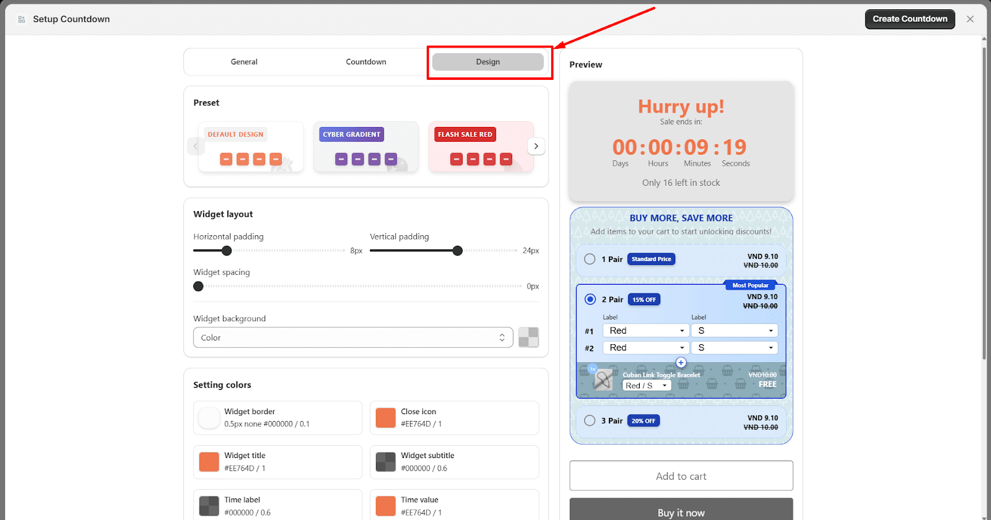Click the Standard Price badge
The width and height of the screenshot is (991, 520).
tap(652, 259)
